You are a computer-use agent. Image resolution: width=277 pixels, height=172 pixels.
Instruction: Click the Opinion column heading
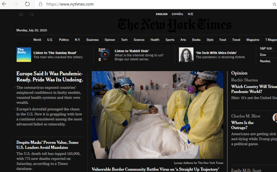[239, 73]
